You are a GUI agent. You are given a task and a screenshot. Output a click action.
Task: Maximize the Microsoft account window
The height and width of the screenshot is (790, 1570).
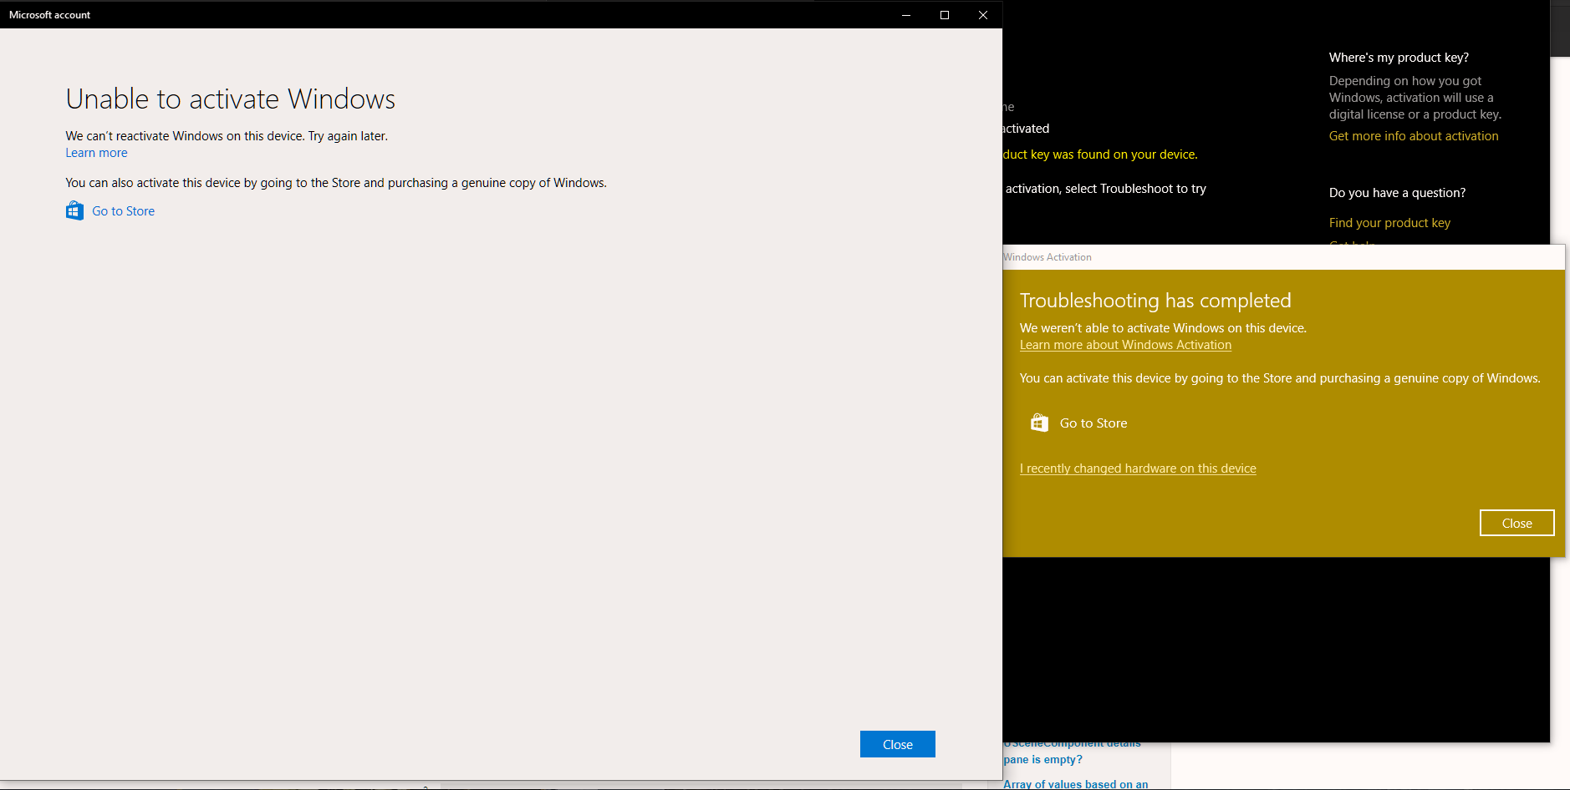click(944, 15)
